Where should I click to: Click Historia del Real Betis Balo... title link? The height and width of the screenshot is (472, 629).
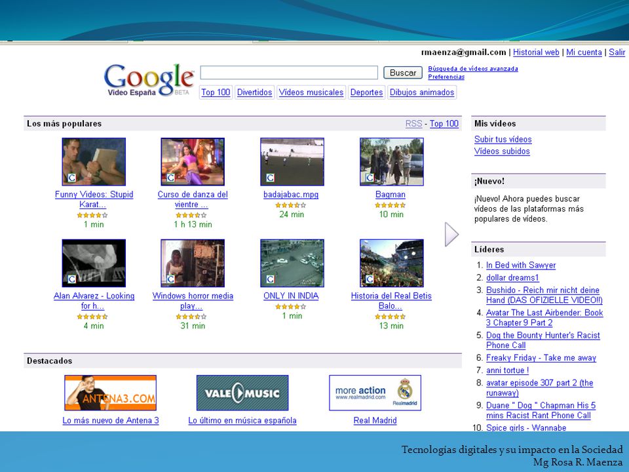(x=391, y=301)
